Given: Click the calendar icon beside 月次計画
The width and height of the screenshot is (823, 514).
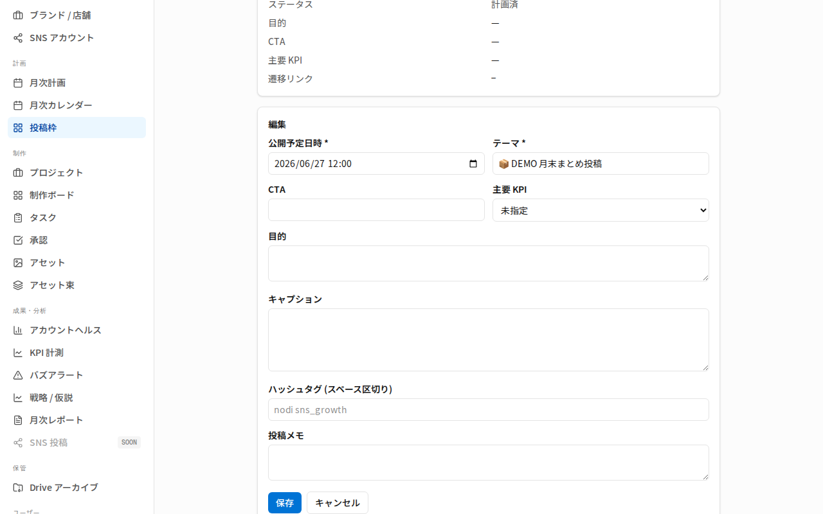Looking at the screenshot, I should tap(18, 83).
